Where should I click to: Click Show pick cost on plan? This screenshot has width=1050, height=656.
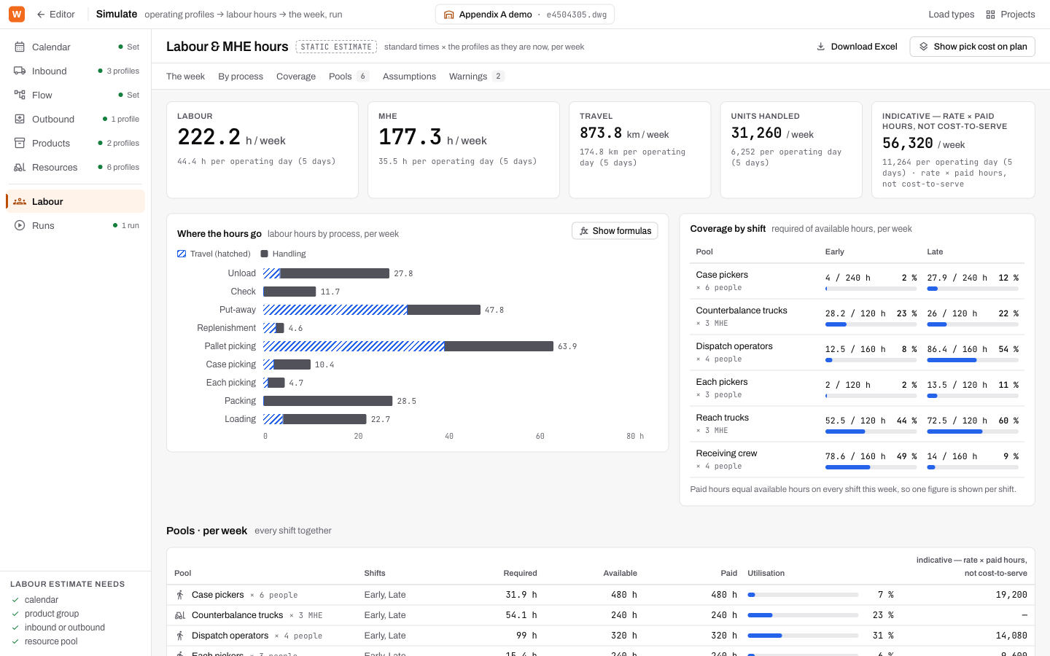972,47
